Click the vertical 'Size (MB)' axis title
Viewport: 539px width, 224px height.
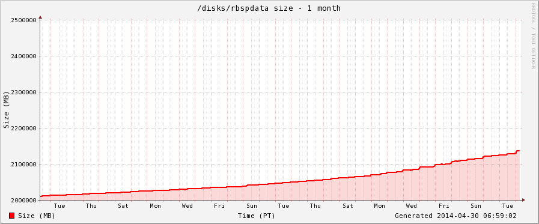click(x=6, y=110)
